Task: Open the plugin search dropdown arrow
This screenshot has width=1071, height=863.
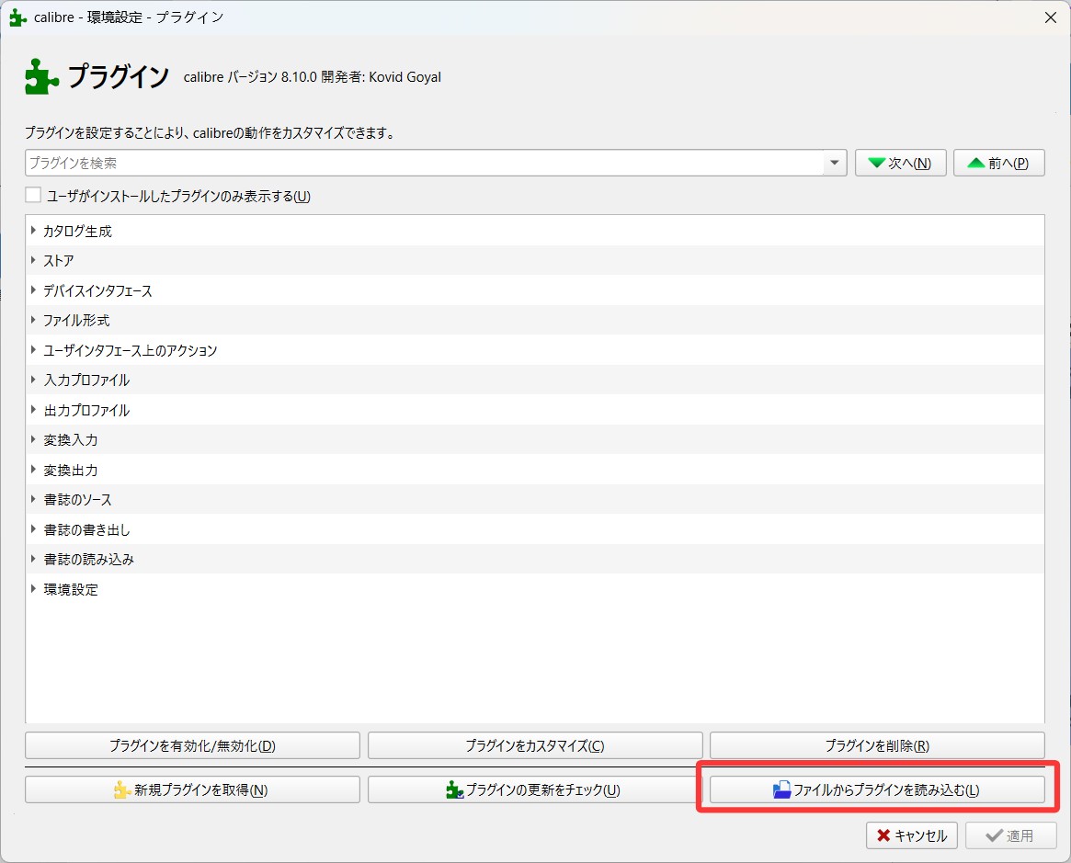Action: click(x=834, y=163)
